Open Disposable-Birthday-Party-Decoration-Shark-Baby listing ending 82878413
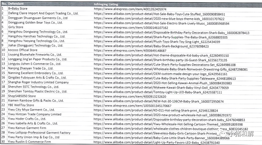This screenshot has height=145, width=262. [172, 33]
